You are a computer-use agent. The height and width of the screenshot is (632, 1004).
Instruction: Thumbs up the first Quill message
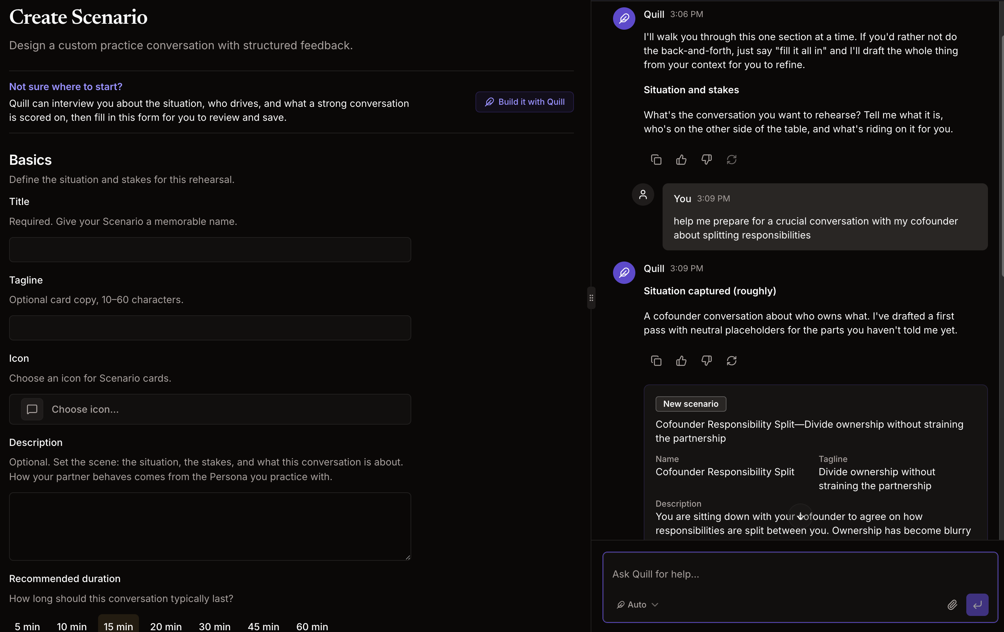[681, 160]
